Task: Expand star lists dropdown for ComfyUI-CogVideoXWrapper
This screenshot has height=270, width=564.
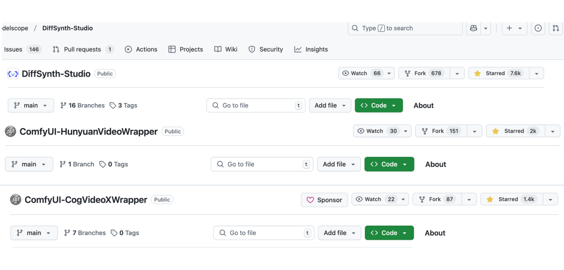Action: pyautogui.click(x=550, y=199)
